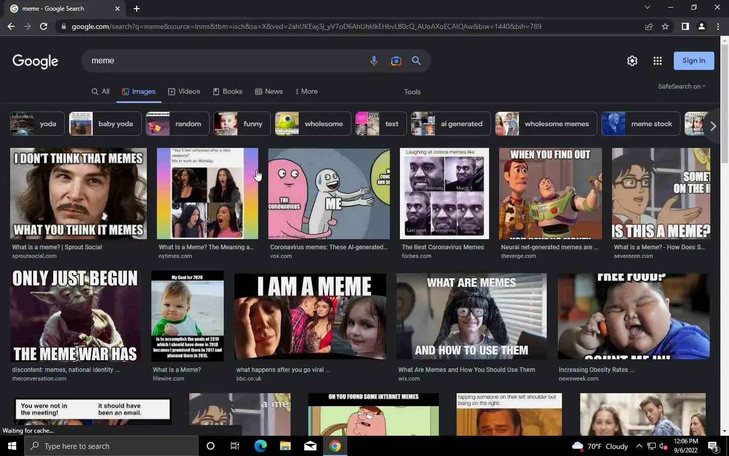Click the browser forward arrow
The image size is (729, 456).
[x=27, y=26]
